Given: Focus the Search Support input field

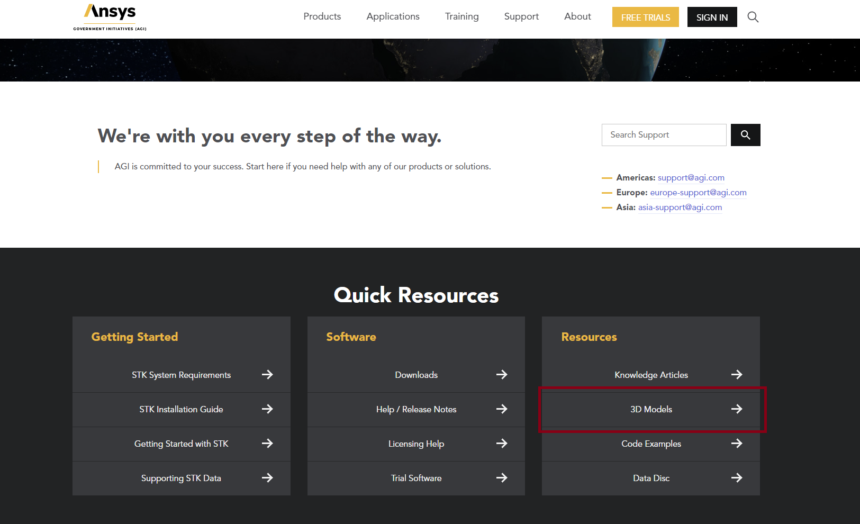Looking at the screenshot, I should (664, 135).
